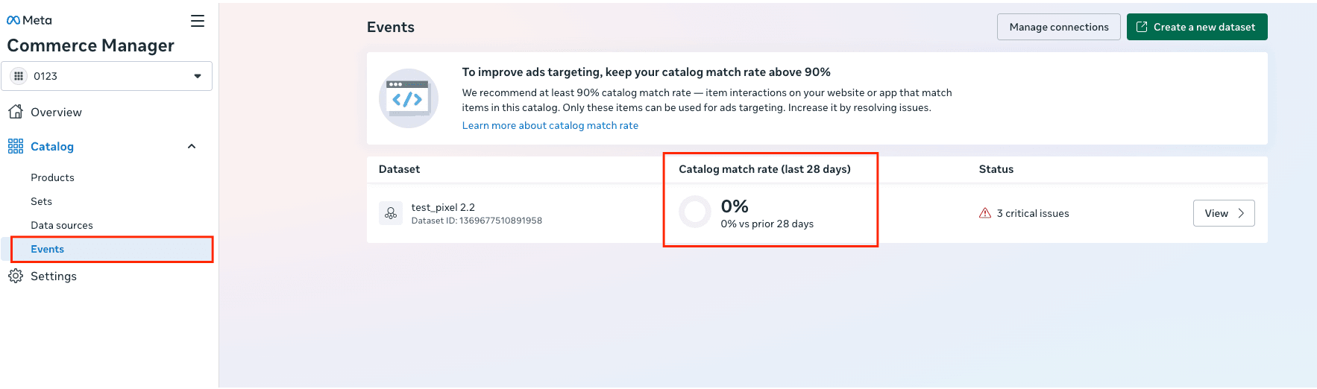Click the Settings gear icon
Viewport: 1317px width, 389px height.
16,276
